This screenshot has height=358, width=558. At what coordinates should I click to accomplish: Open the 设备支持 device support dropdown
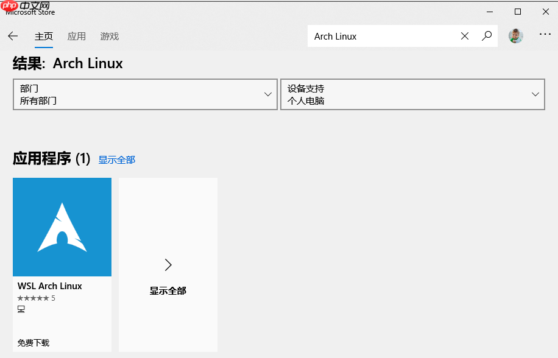point(412,94)
